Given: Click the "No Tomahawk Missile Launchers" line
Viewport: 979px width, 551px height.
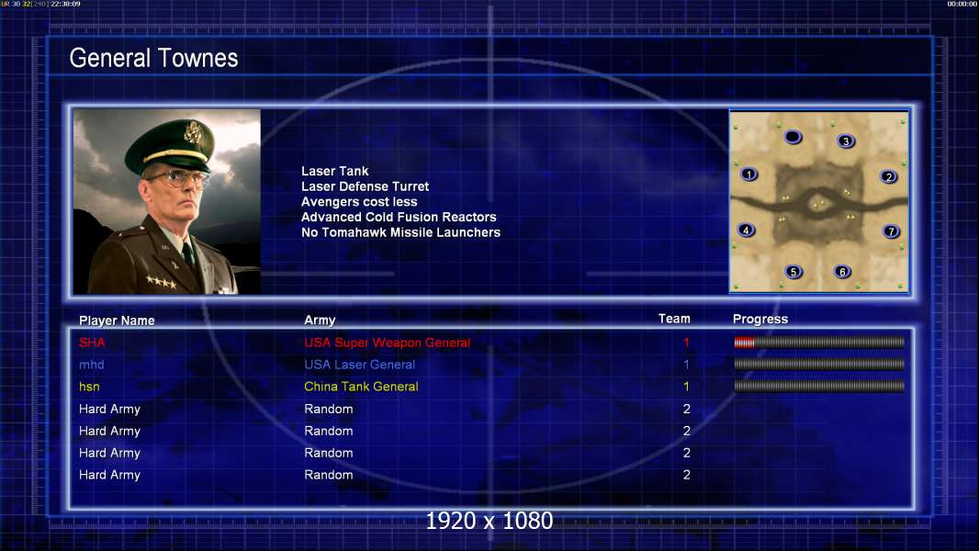Looking at the screenshot, I should 400,232.
